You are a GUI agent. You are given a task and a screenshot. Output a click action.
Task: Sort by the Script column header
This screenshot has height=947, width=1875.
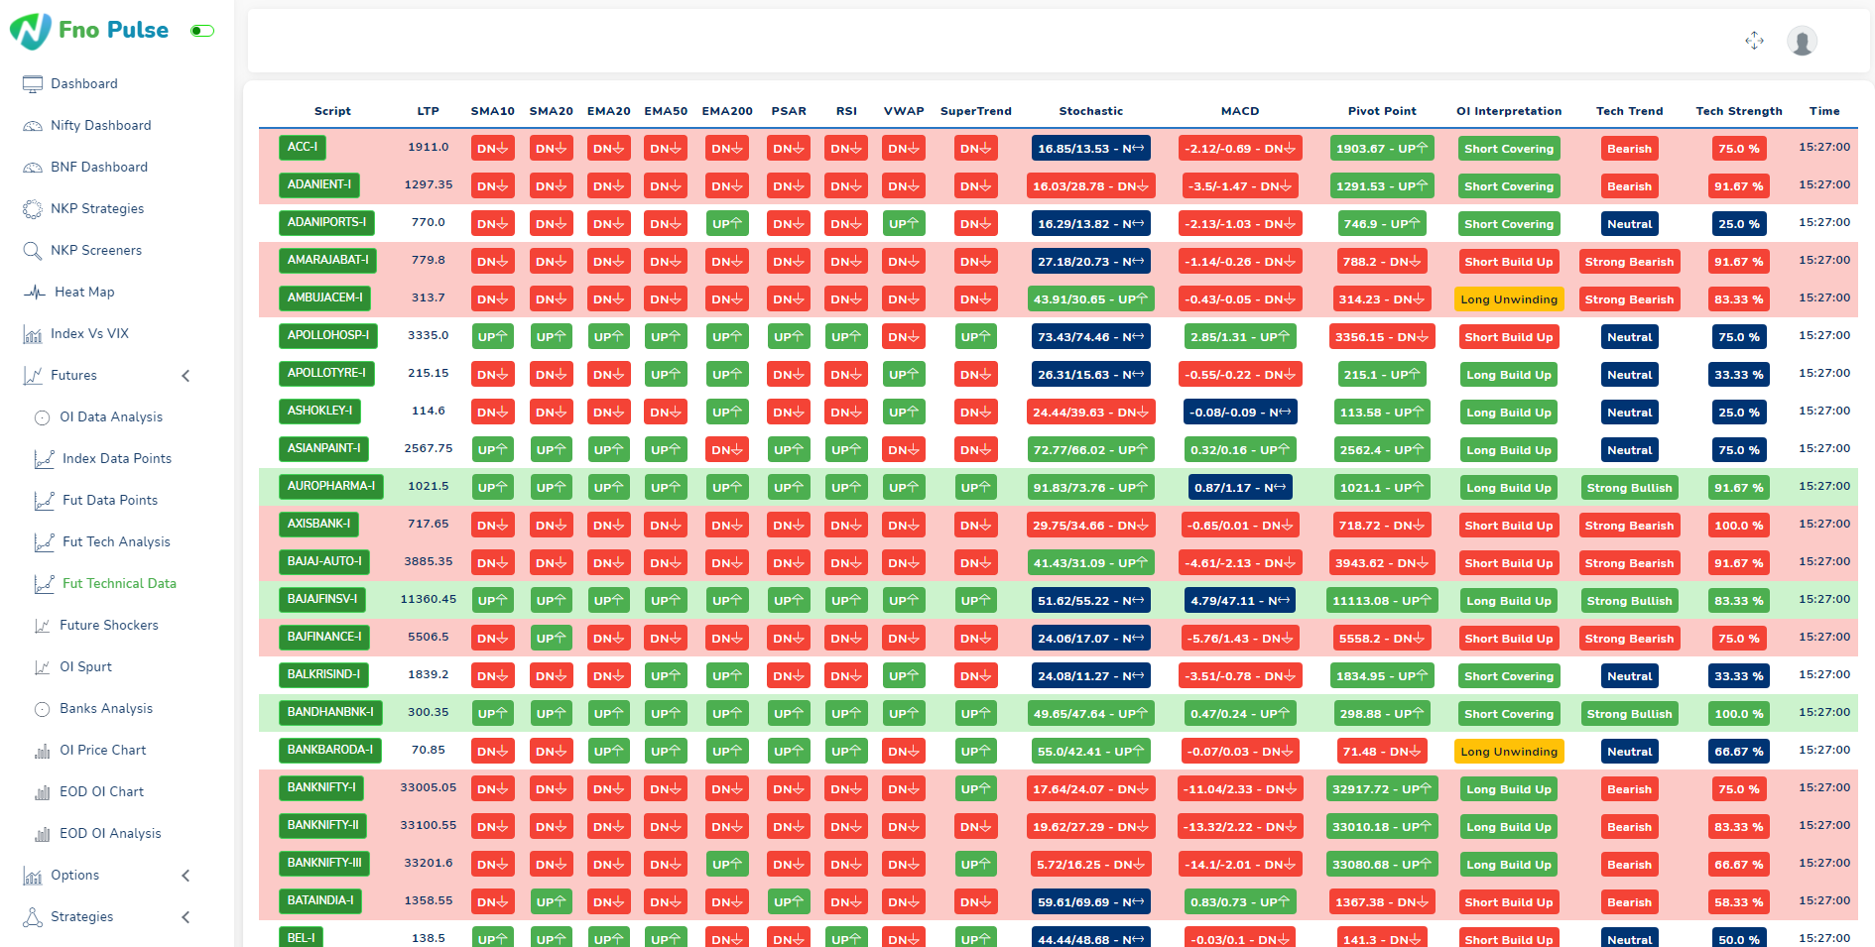coord(332,111)
